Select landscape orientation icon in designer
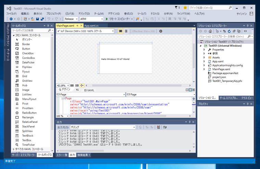260x169 pixels. (x=120, y=31)
